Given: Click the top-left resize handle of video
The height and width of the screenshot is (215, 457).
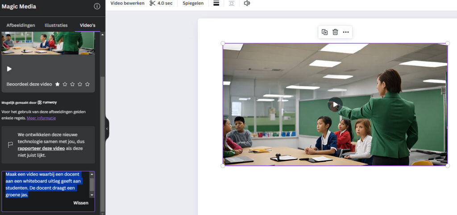Looking at the screenshot, I should pos(223,43).
